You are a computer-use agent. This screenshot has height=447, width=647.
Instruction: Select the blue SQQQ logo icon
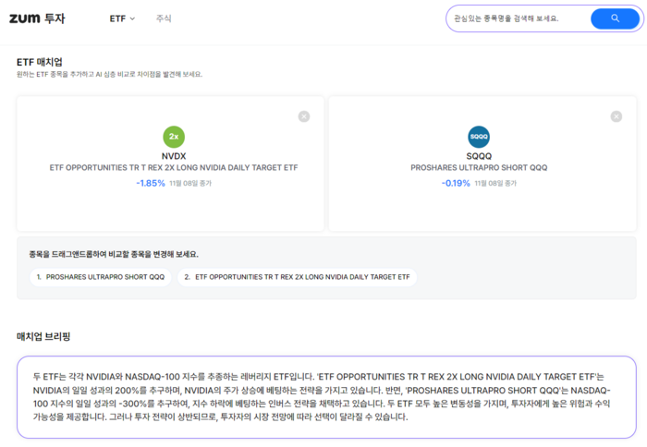pos(479,137)
